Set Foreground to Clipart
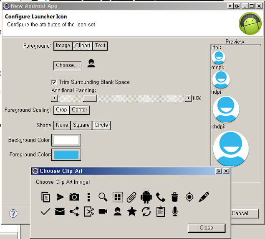The width and height of the screenshot is (265, 239). click(x=83, y=46)
